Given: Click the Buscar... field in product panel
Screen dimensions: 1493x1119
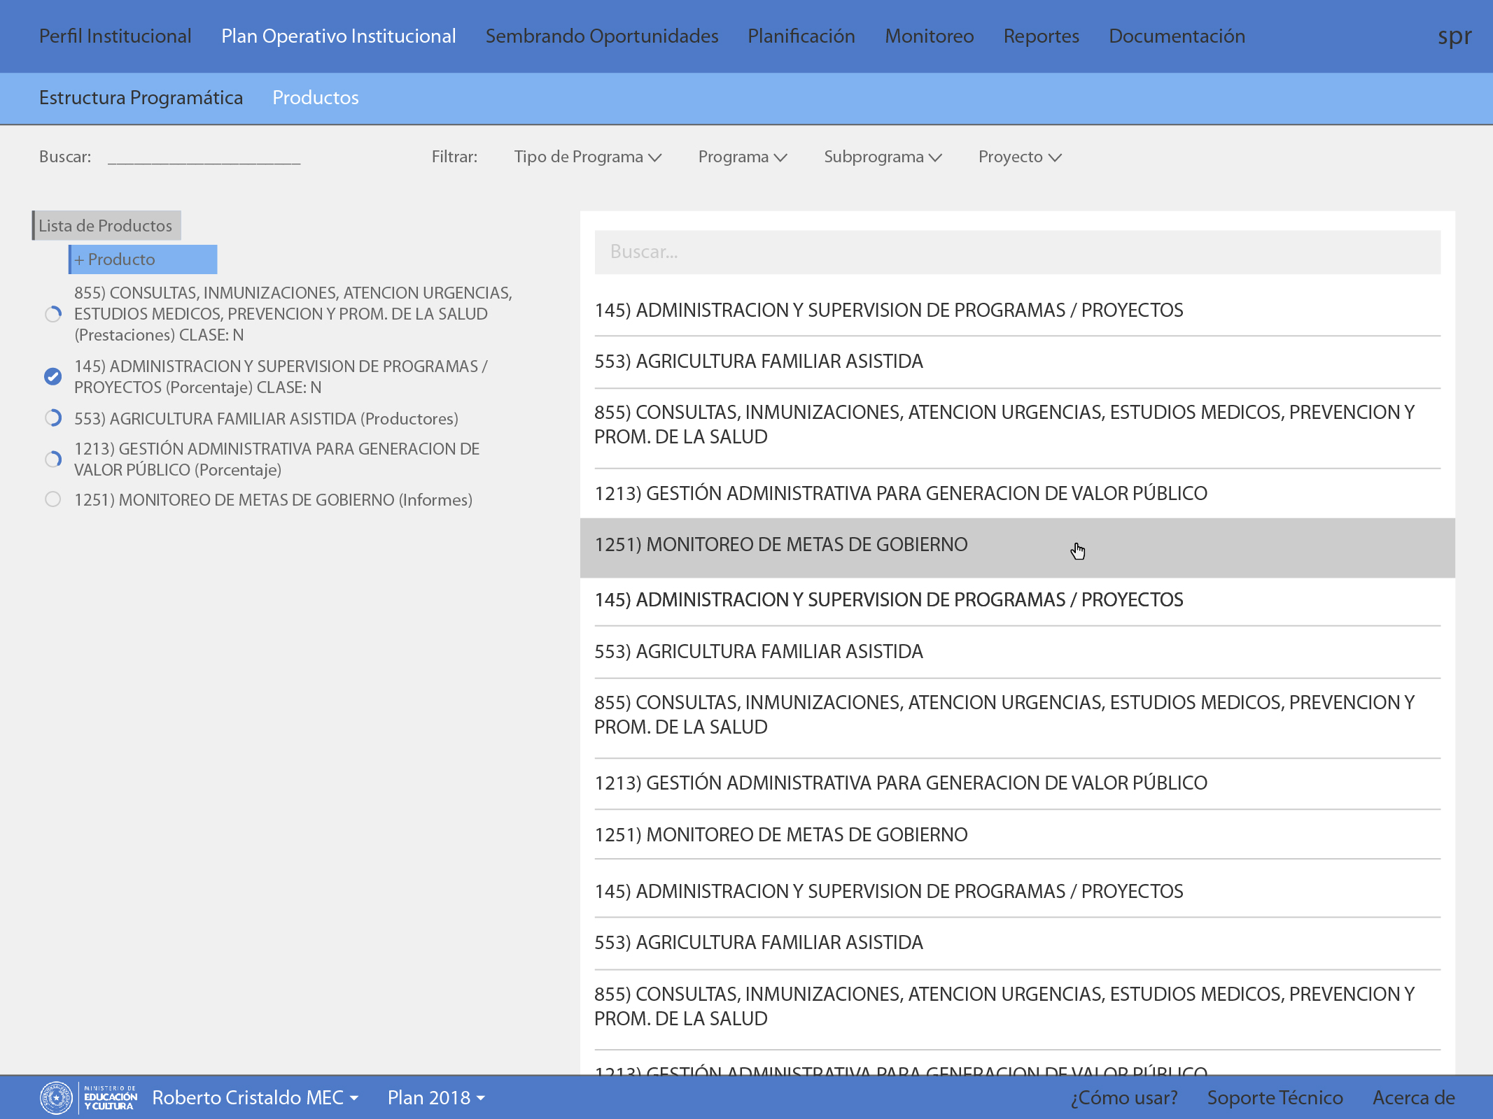Looking at the screenshot, I should (1017, 252).
